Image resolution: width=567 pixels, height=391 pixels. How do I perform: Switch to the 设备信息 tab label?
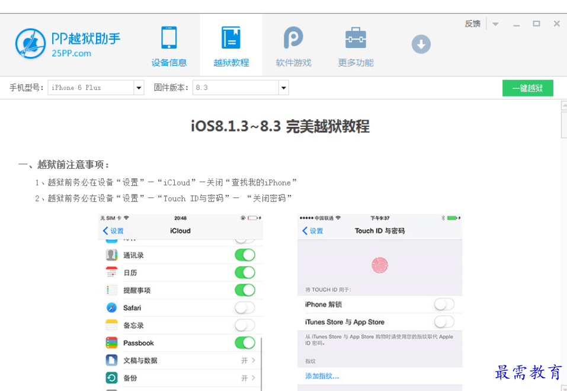[x=169, y=63]
